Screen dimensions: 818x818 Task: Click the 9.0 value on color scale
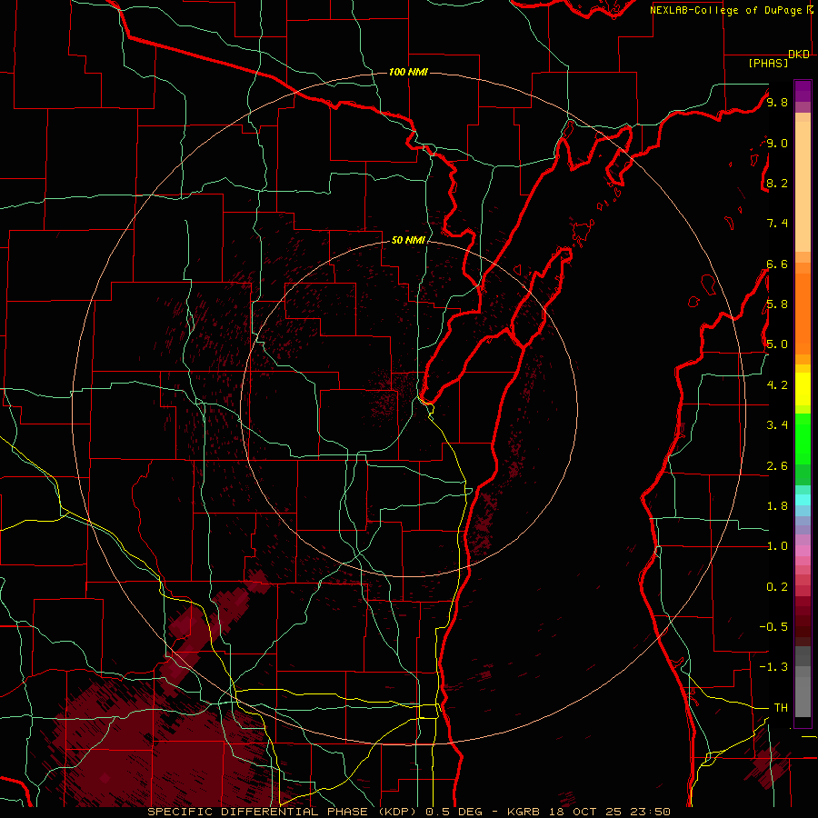click(777, 143)
